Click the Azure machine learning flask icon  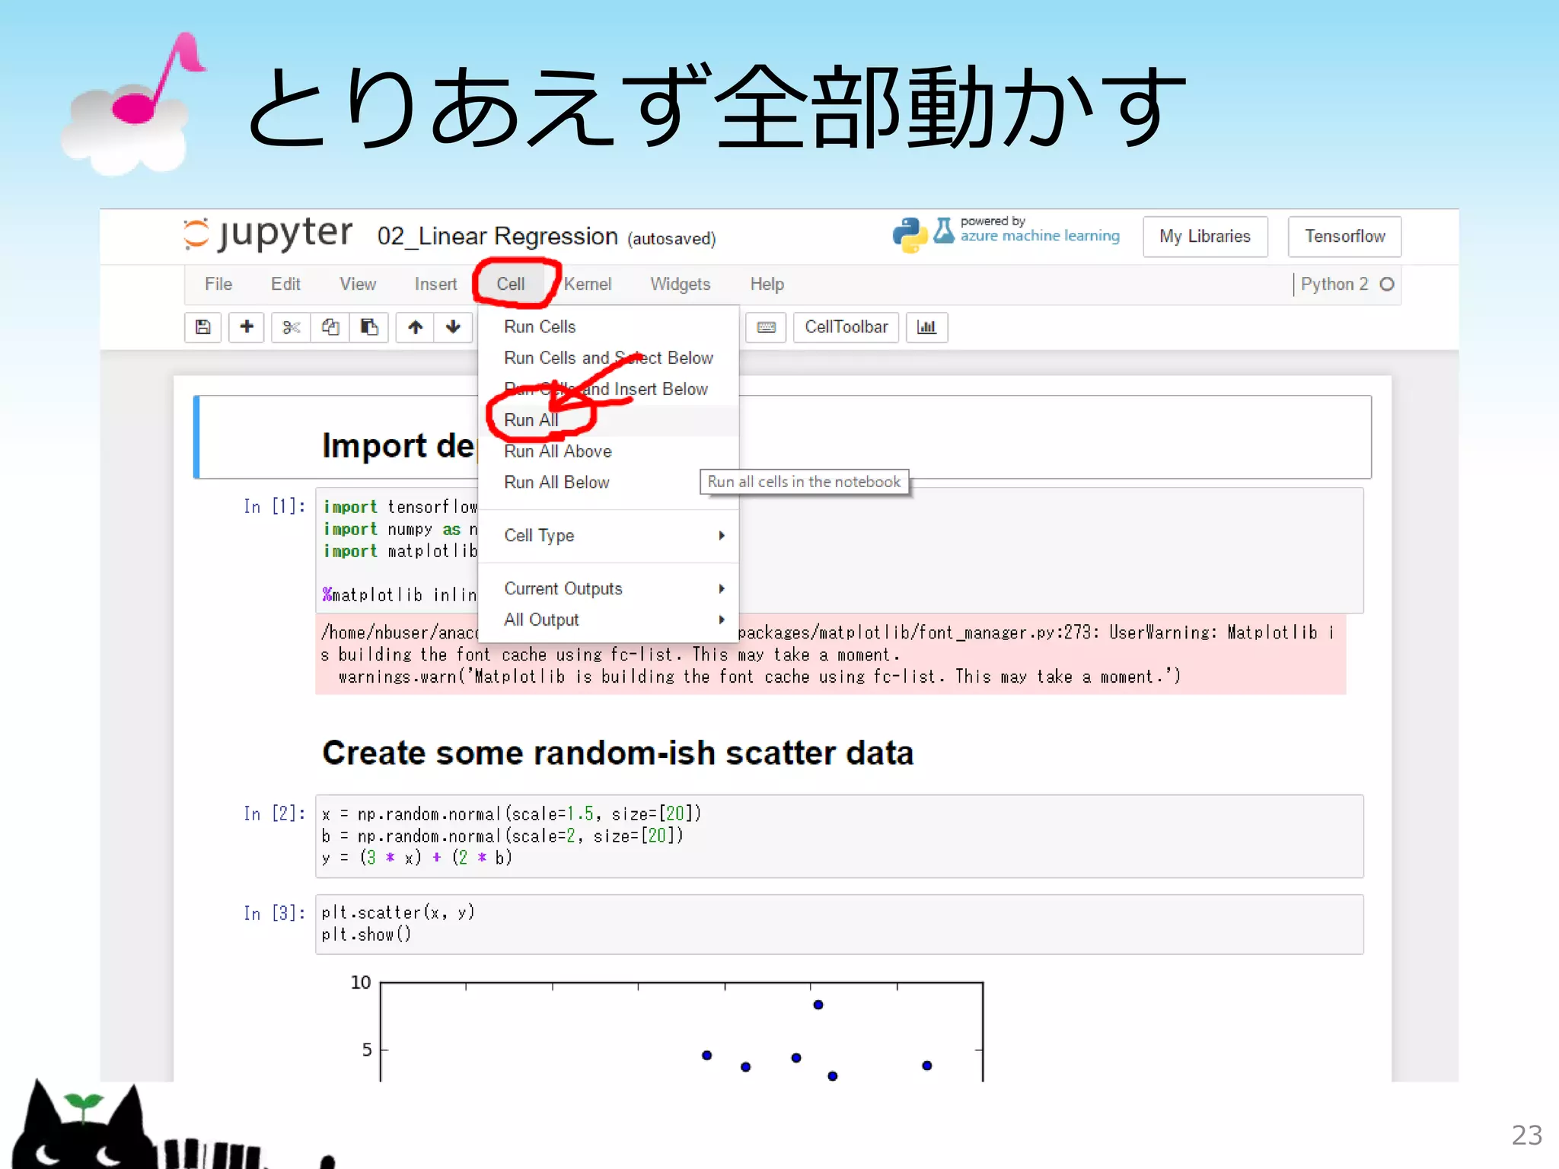point(944,231)
